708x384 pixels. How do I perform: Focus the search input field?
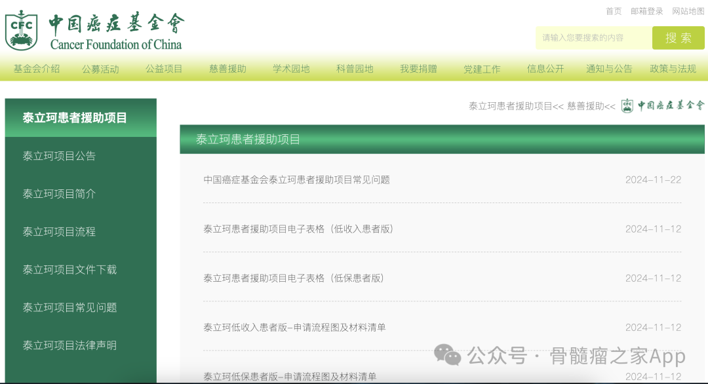coord(594,38)
